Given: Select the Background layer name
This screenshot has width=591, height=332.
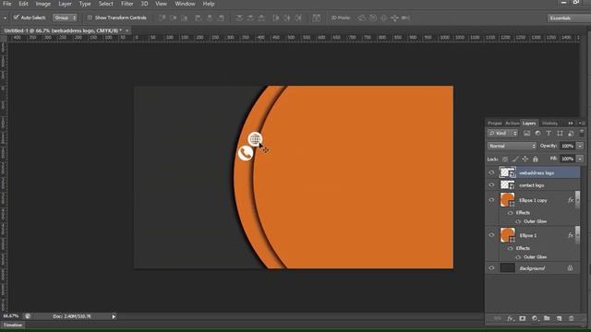Looking at the screenshot, I should tap(532, 268).
